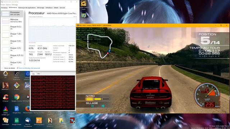
Task: Open the Moniteur de ressources link
Action: pos(29,68)
